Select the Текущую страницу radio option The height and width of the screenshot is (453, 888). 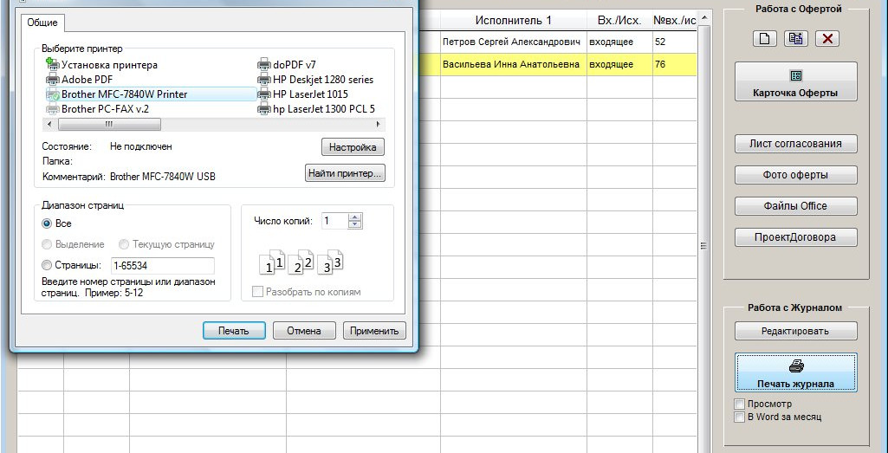coord(124,244)
